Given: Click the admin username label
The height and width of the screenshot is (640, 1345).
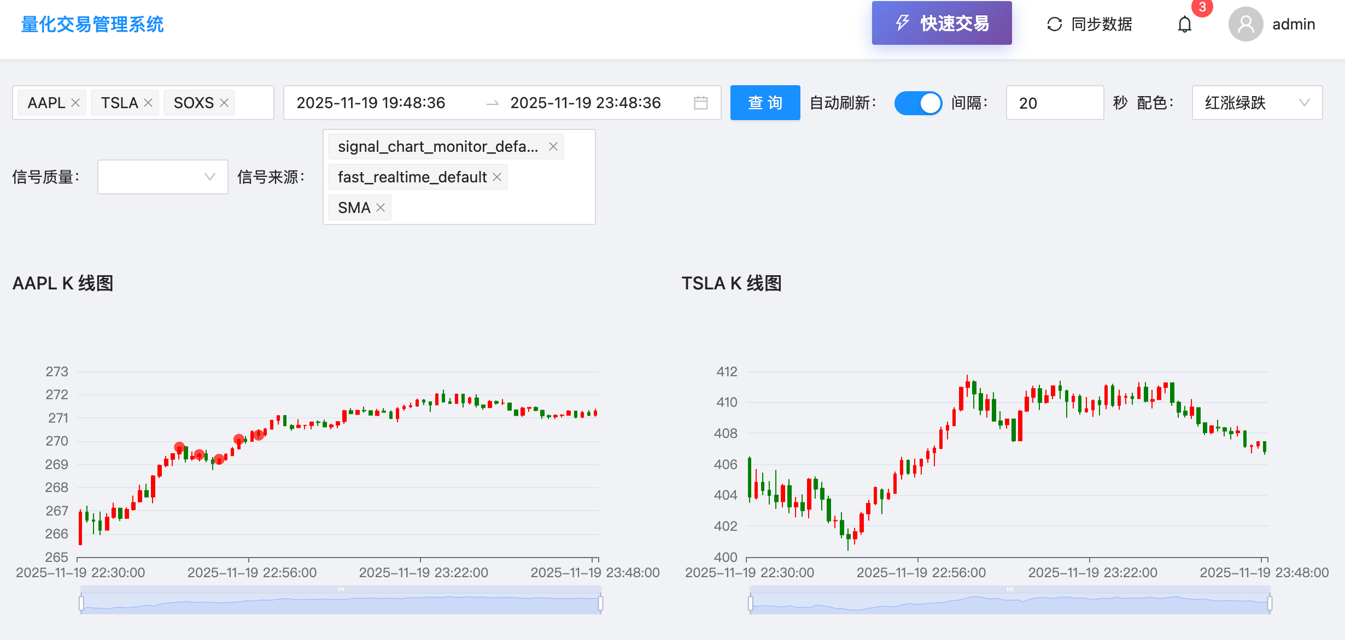Looking at the screenshot, I should coord(1294,25).
